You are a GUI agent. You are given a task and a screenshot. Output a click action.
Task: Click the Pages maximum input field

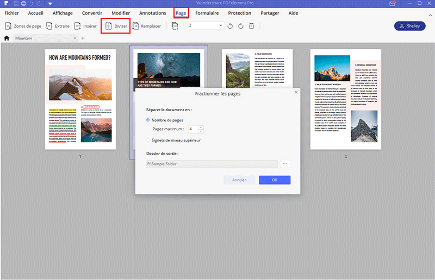pyautogui.click(x=193, y=129)
